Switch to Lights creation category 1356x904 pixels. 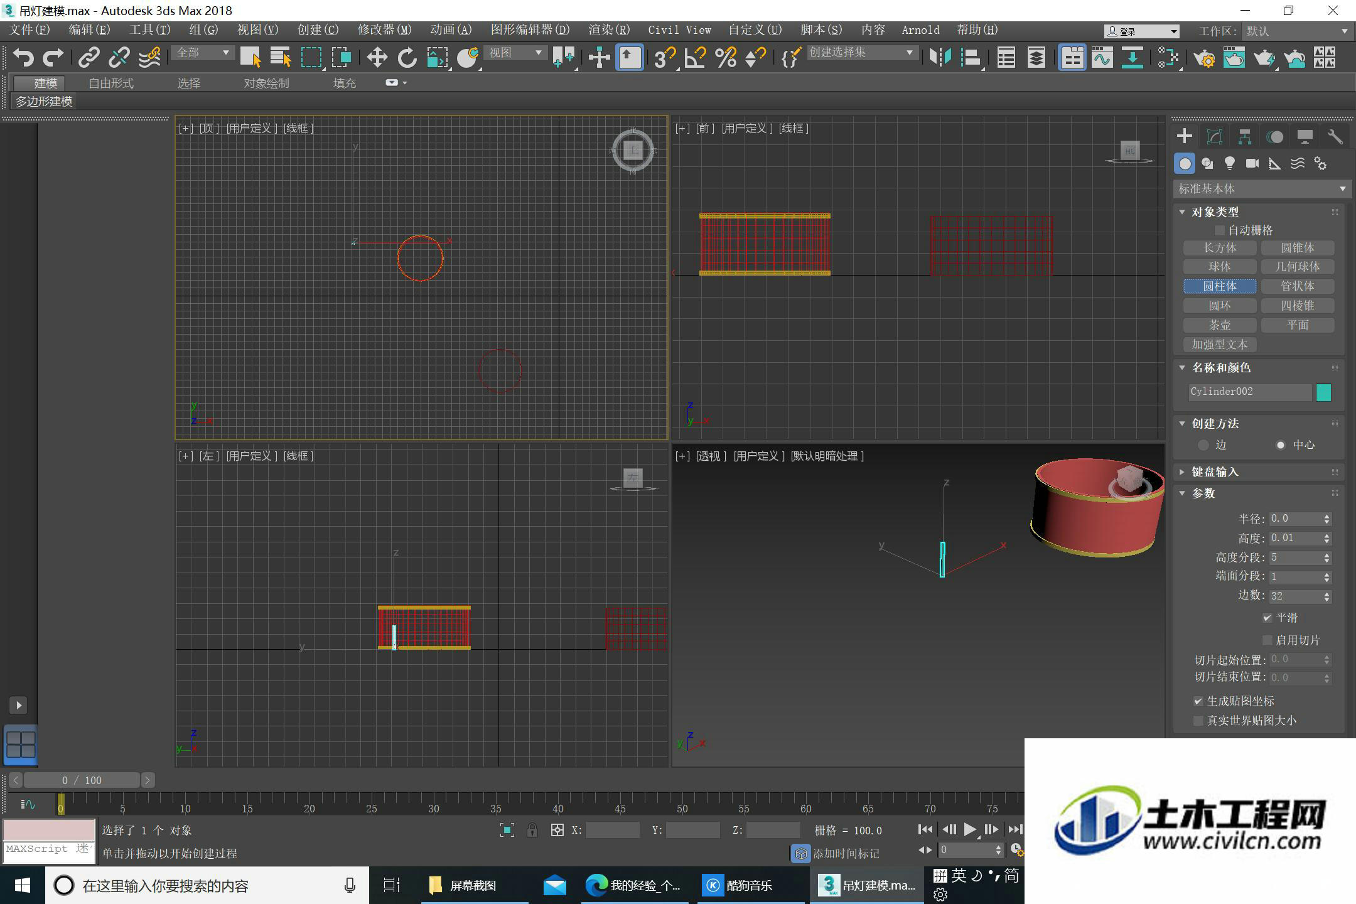coord(1230,164)
